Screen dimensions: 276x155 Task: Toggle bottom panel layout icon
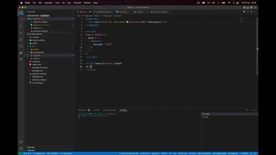point(248,8)
